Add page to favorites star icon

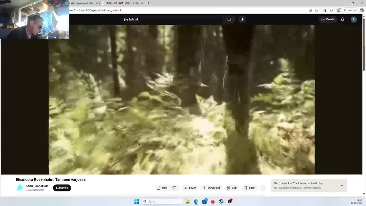coord(317,10)
